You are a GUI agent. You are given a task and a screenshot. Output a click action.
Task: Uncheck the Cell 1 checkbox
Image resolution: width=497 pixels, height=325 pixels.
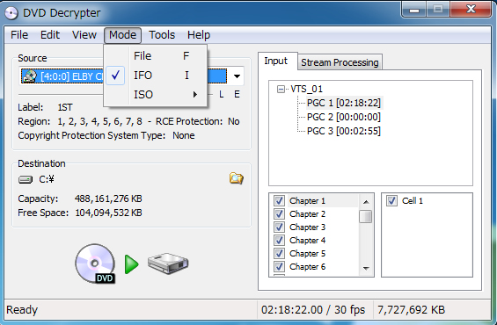pos(391,200)
